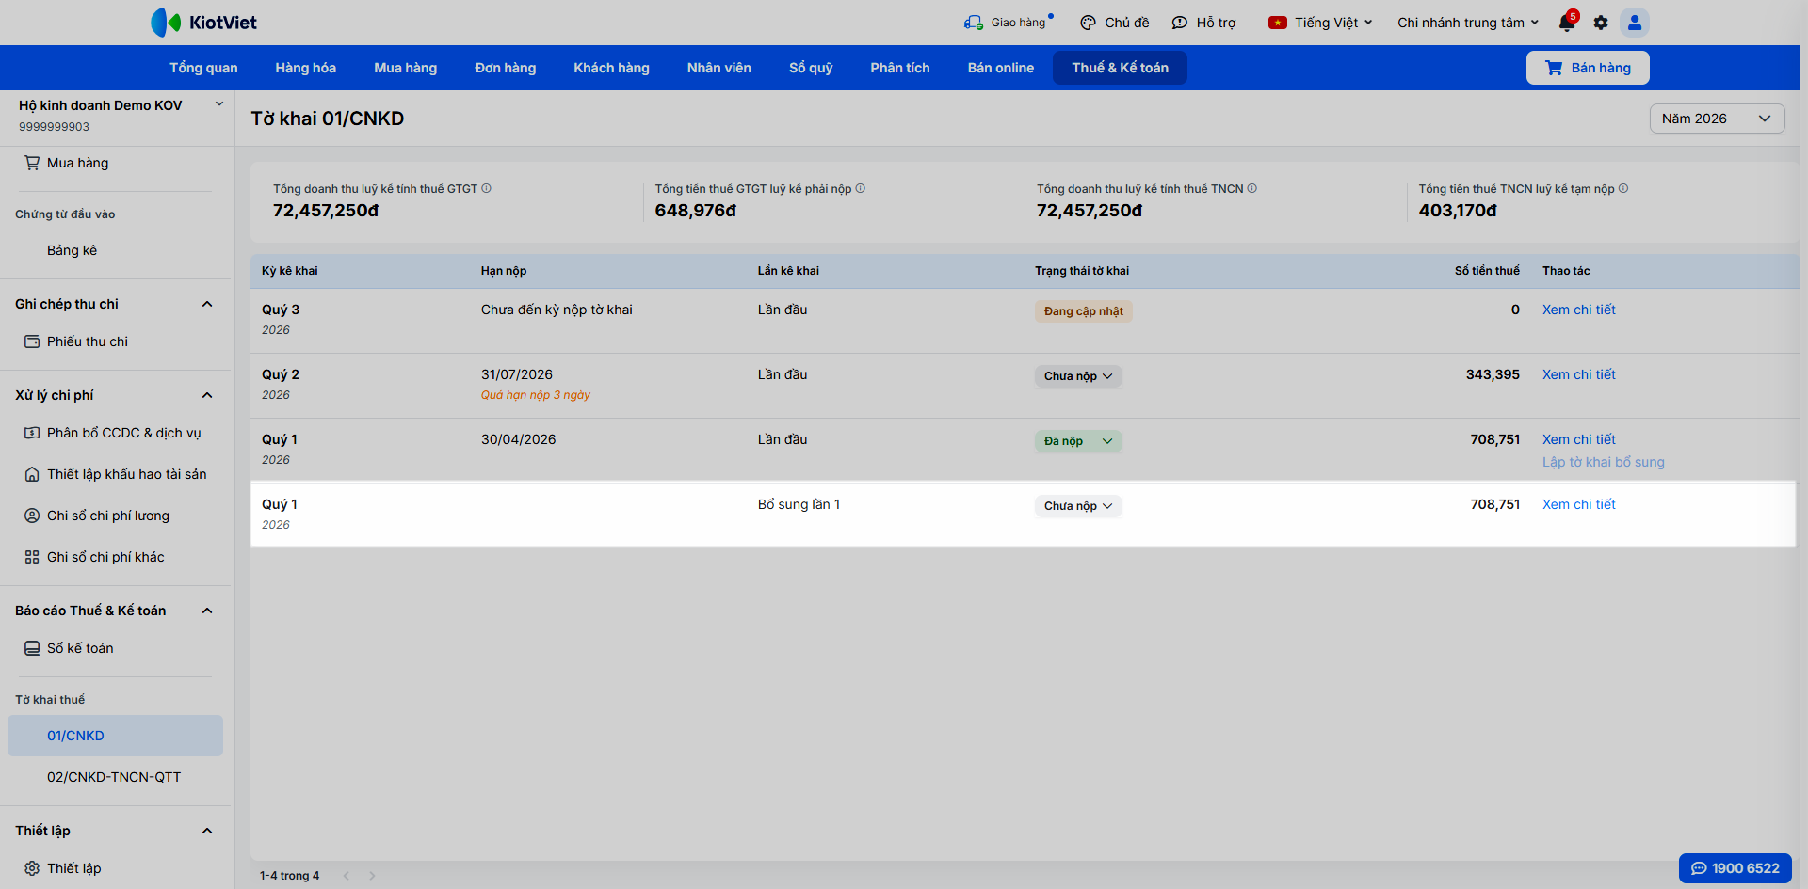1808x889 pixels.
Task: Open the Đã nộp status dropdown for Quý 1
Action: (1078, 441)
